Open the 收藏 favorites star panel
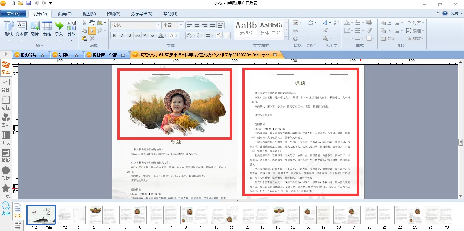464x231 pixels. [x=5, y=191]
